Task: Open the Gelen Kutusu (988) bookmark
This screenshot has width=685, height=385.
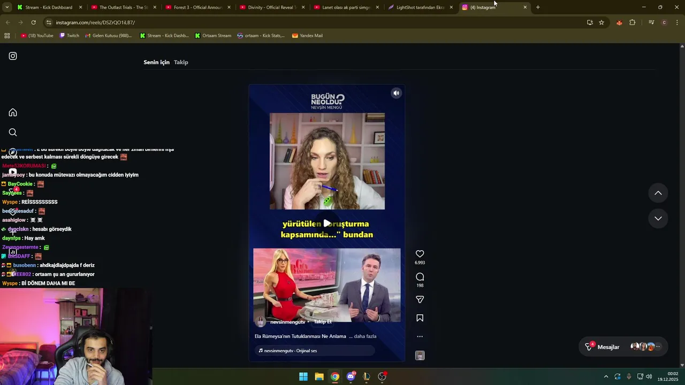Action: click(108, 36)
